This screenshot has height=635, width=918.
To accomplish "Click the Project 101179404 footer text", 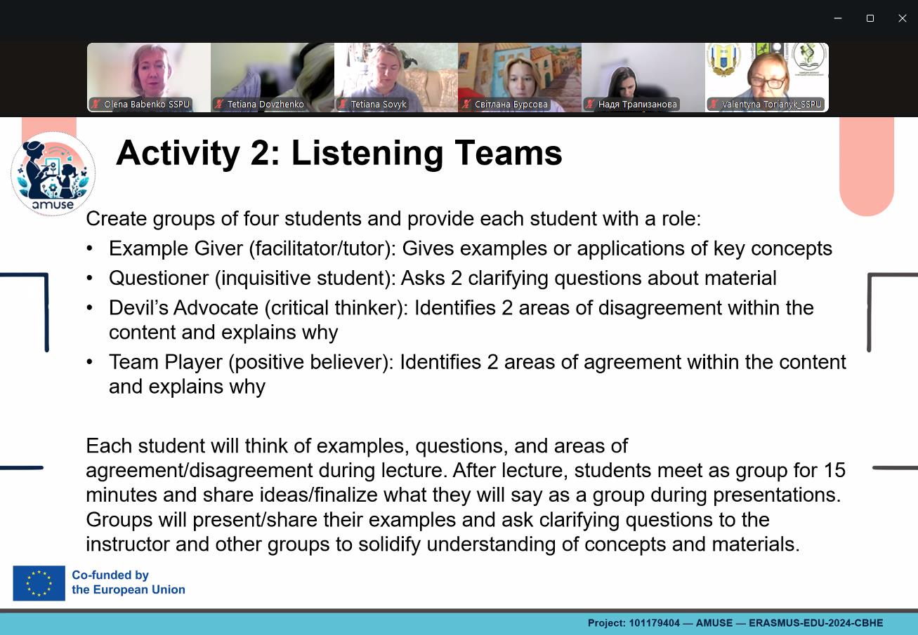I will tap(735, 623).
